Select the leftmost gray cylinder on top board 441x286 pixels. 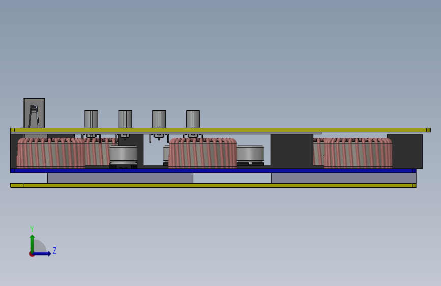click(91, 119)
